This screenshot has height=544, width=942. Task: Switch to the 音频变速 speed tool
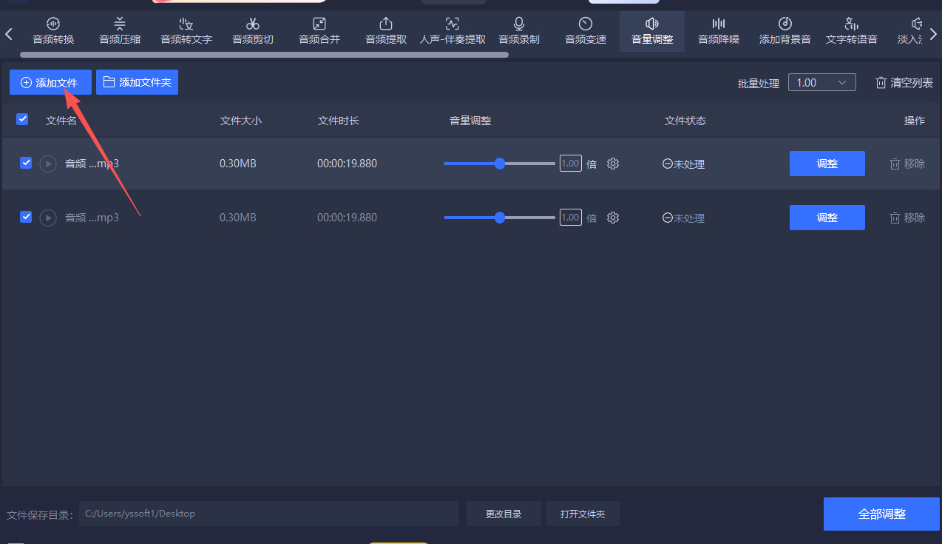click(586, 31)
